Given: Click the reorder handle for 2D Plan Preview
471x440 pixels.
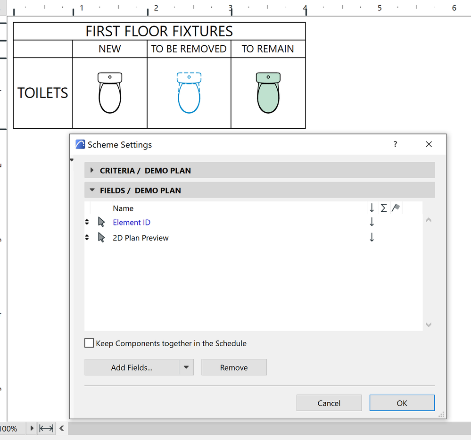Looking at the screenshot, I should (x=87, y=237).
